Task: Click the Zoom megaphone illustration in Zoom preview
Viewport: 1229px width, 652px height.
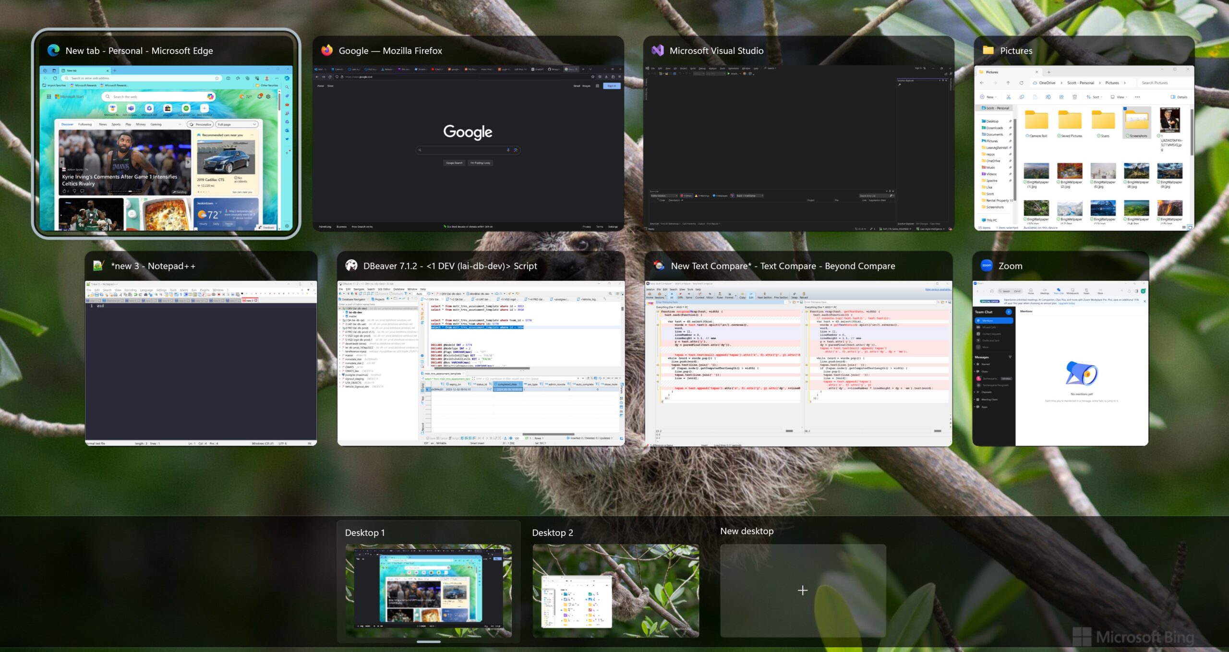Action: (1082, 374)
